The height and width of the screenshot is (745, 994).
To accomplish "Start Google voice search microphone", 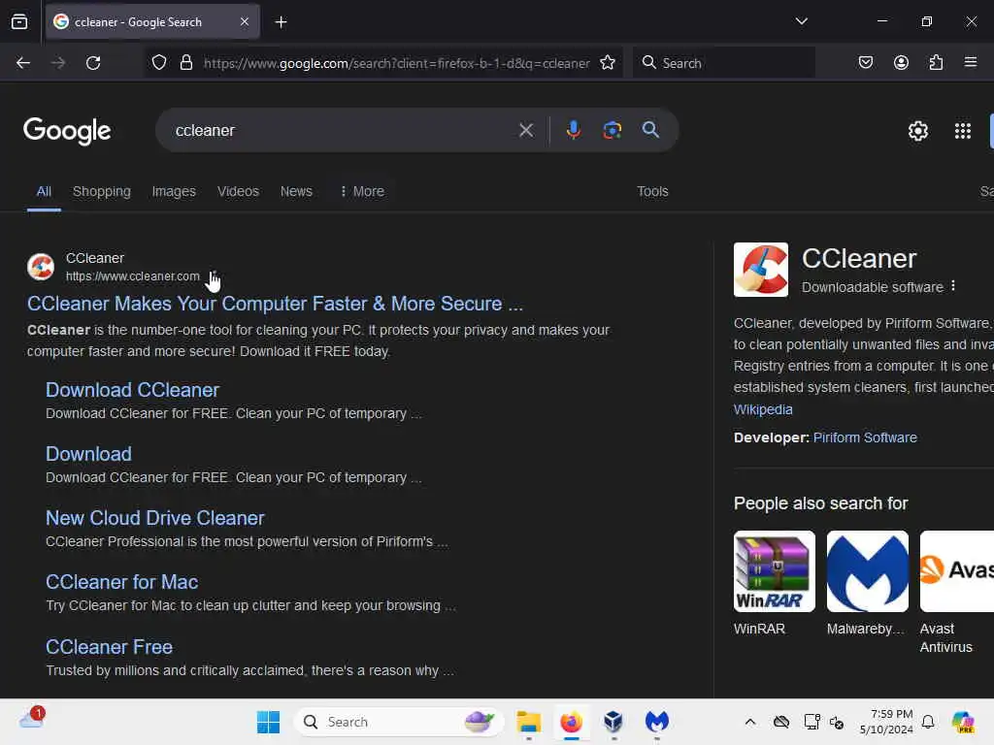I will pyautogui.click(x=573, y=130).
